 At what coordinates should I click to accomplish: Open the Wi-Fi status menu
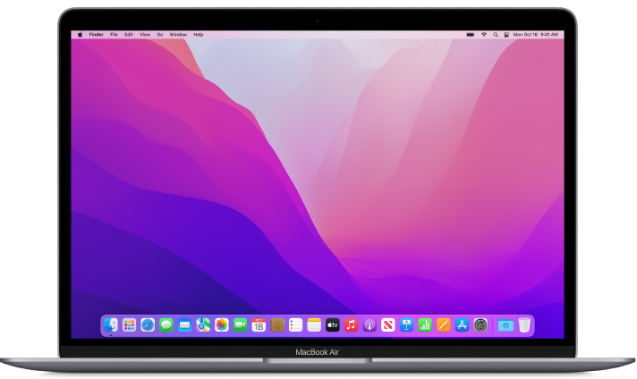pos(484,35)
